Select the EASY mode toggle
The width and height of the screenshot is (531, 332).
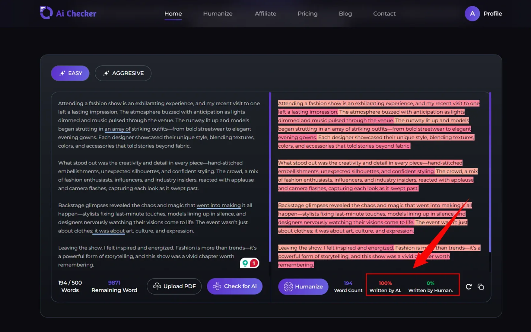(70, 73)
